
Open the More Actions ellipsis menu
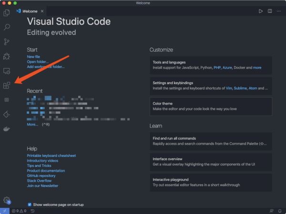pos(279,11)
